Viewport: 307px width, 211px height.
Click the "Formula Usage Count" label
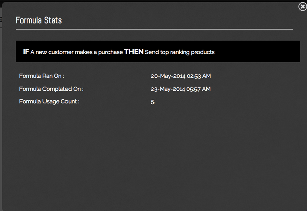(50, 102)
